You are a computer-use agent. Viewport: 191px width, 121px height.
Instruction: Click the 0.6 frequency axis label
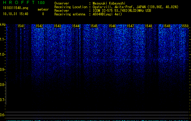coord(2,115)
